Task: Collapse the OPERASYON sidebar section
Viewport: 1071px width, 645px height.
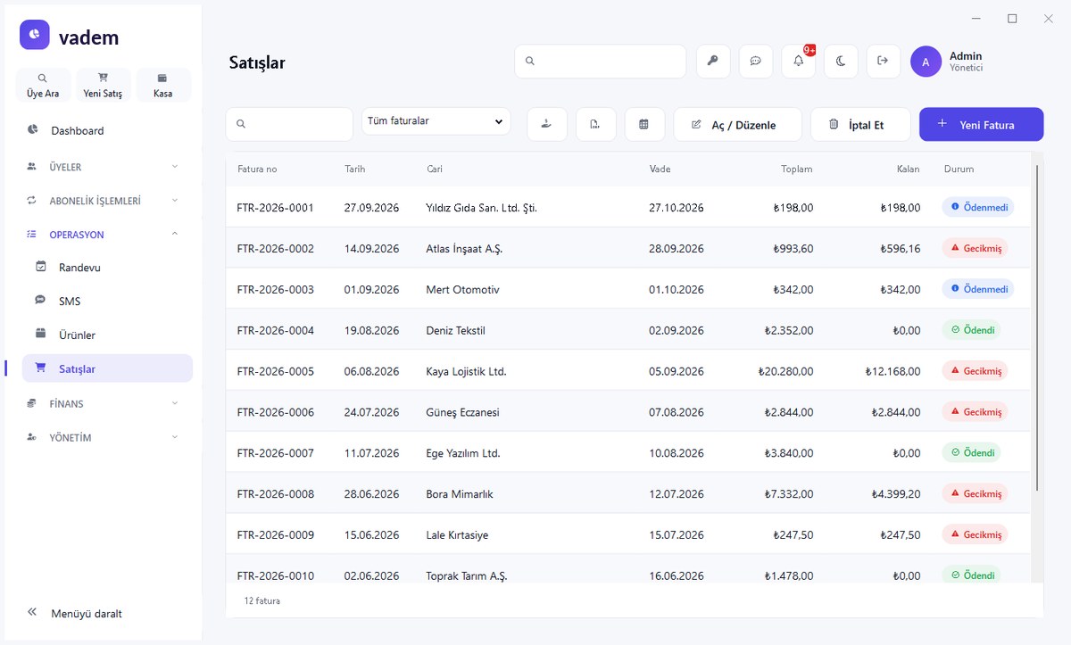Action: tap(104, 235)
